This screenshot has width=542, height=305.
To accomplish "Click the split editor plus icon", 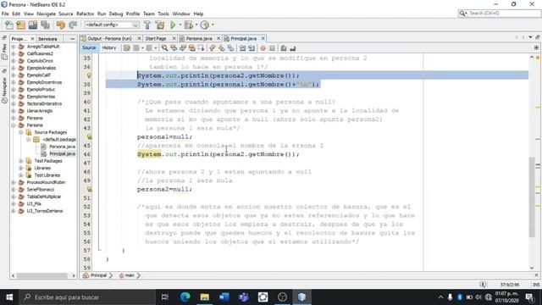I will pos(536,47).
